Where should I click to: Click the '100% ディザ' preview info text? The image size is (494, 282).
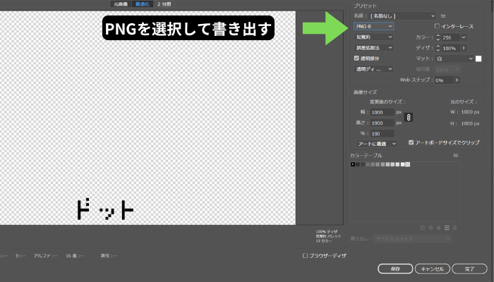click(x=326, y=232)
